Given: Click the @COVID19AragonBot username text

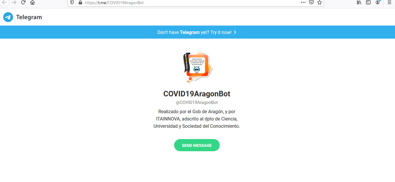Looking at the screenshot, I should pos(197,102).
